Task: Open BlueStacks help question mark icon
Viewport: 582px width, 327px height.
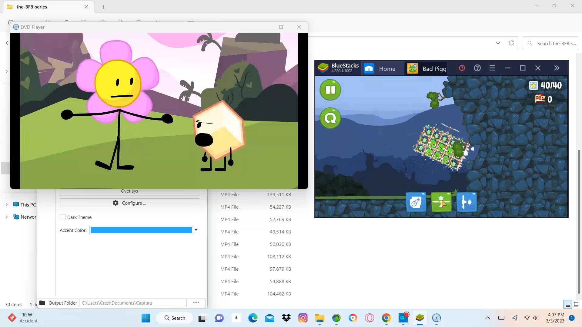Action: 477,68
